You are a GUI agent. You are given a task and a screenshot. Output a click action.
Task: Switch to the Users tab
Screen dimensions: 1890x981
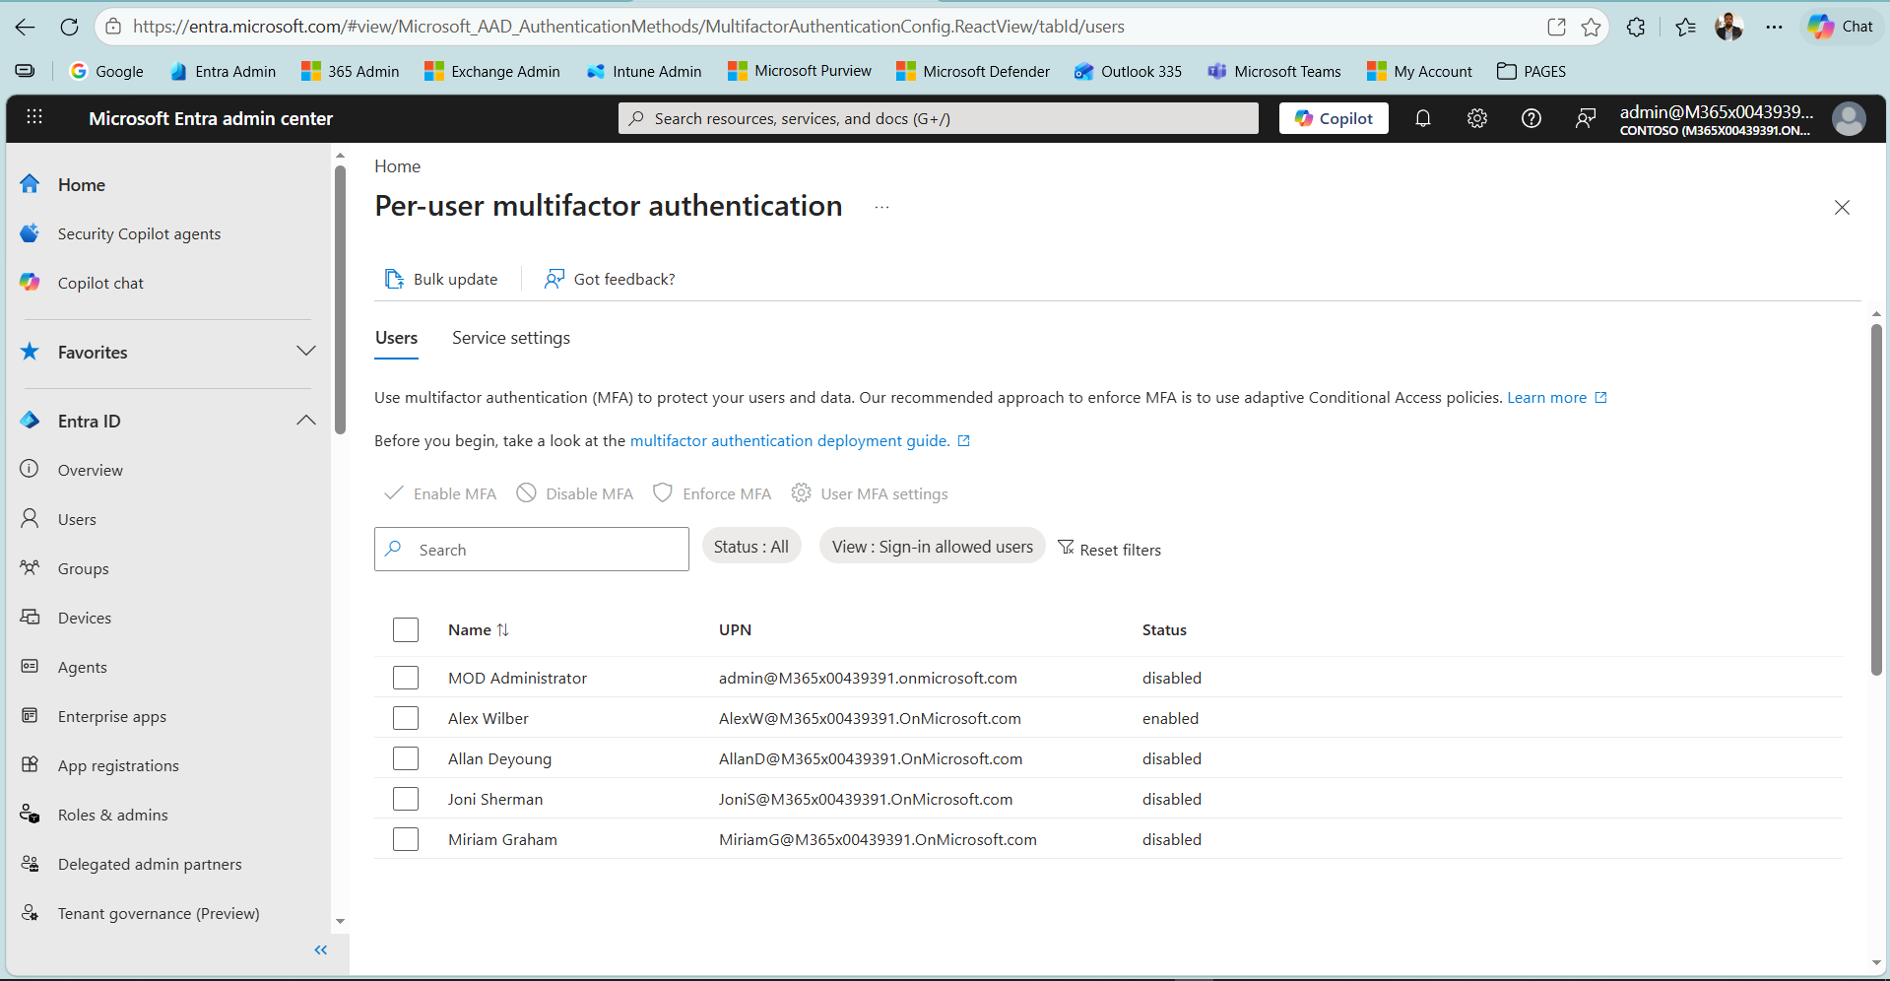click(x=396, y=338)
